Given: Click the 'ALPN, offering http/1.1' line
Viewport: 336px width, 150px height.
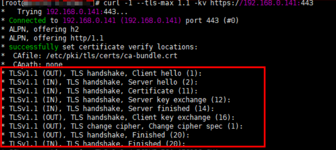Looking at the screenshot, I should 56,38.
